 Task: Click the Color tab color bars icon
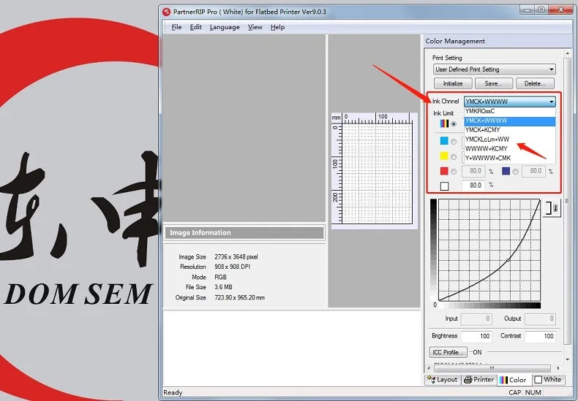pyautogui.click(x=503, y=381)
